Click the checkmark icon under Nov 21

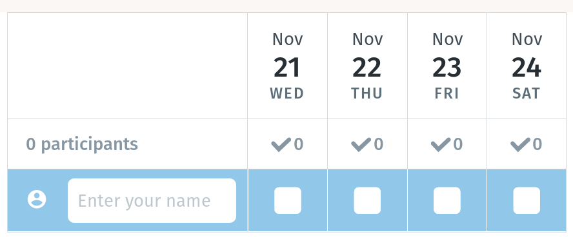[x=281, y=145]
